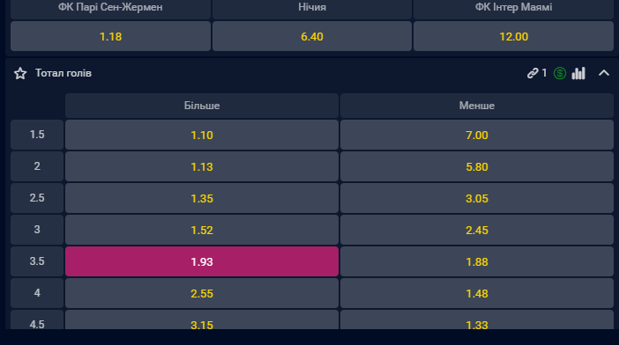Choose under 2 goals at 5.80
The image size is (619, 345).
(477, 166)
